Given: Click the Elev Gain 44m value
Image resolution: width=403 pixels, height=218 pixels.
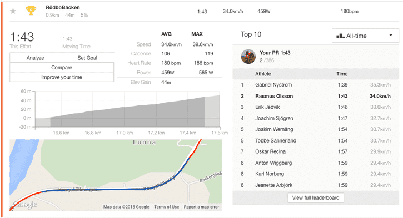Looking at the screenshot, I should (x=166, y=82).
